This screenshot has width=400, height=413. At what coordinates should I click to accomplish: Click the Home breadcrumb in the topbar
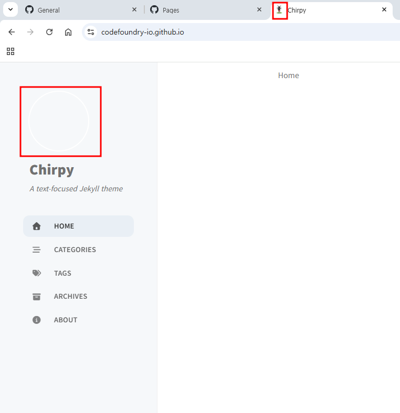[x=288, y=75]
